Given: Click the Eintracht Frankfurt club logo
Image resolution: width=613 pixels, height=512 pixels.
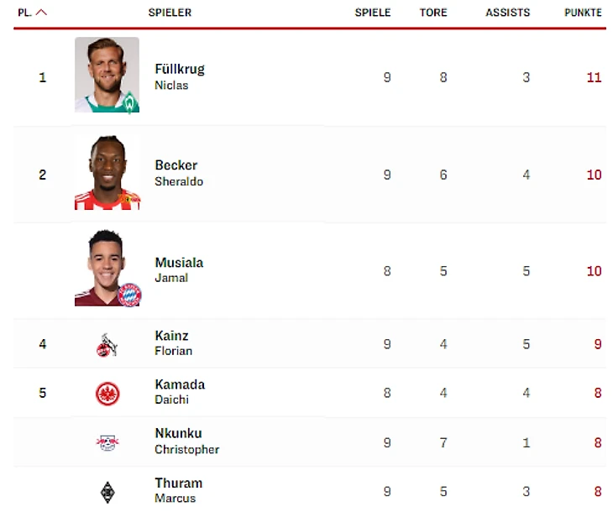Looking at the screenshot, I should click(x=107, y=393).
